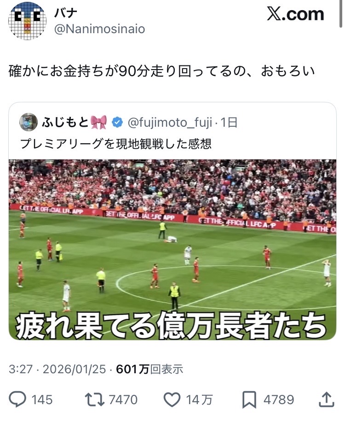Open the share upload icon
Viewport: 345px width, 423px height.
[x=327, y=399]
